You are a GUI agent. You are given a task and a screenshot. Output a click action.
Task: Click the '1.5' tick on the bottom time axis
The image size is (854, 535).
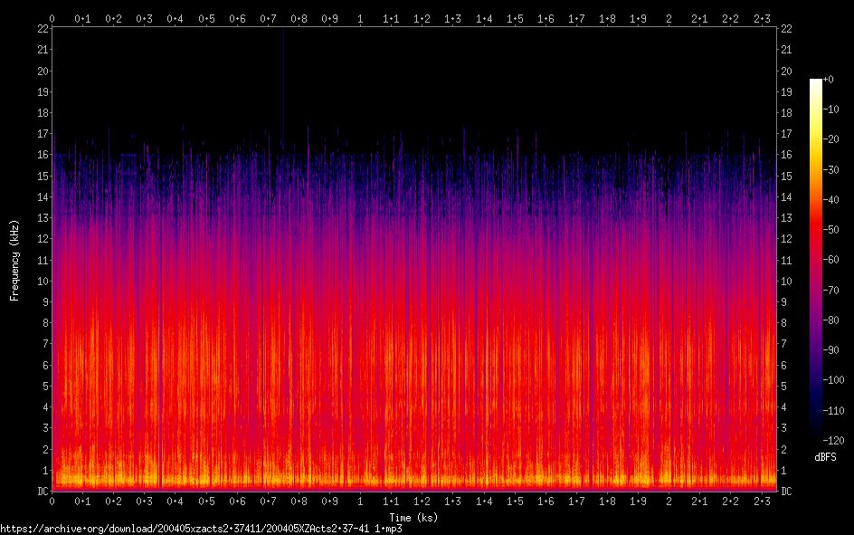pyautogui.click(x=515, y=502)
